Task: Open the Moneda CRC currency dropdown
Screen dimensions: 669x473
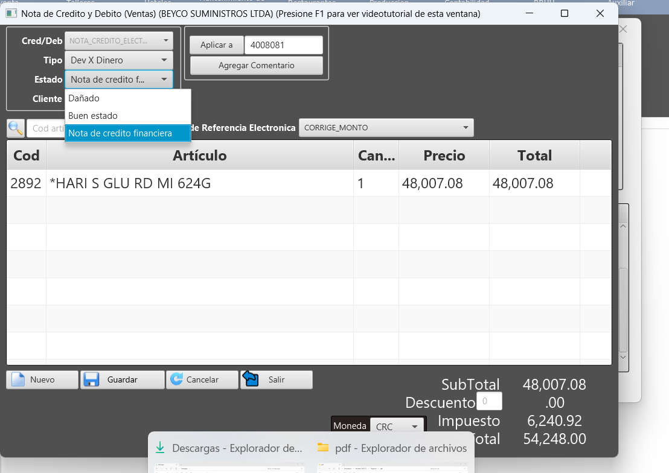Action: coord(397,427)
